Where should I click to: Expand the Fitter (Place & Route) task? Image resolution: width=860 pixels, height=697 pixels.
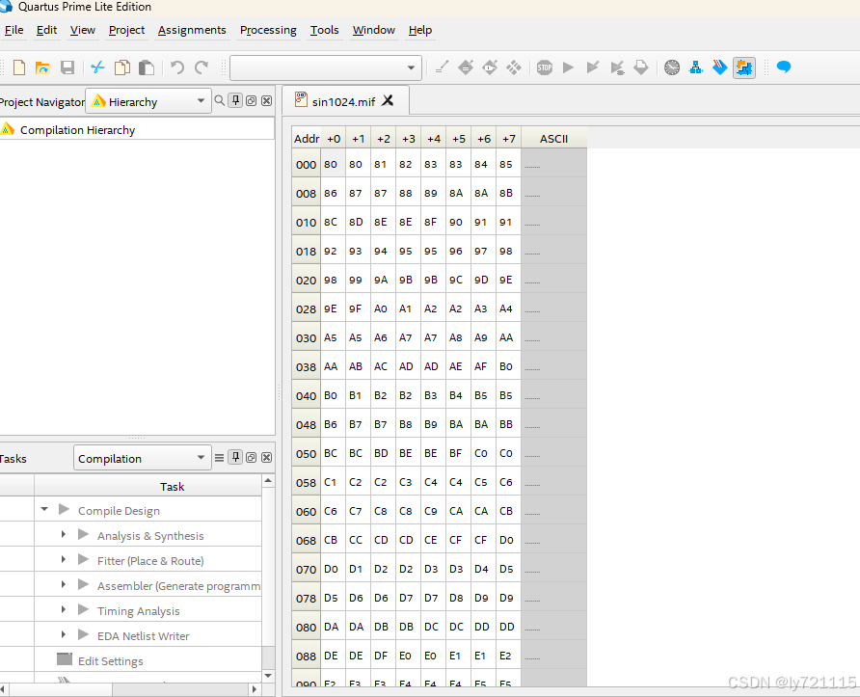(x=63, y=559)
